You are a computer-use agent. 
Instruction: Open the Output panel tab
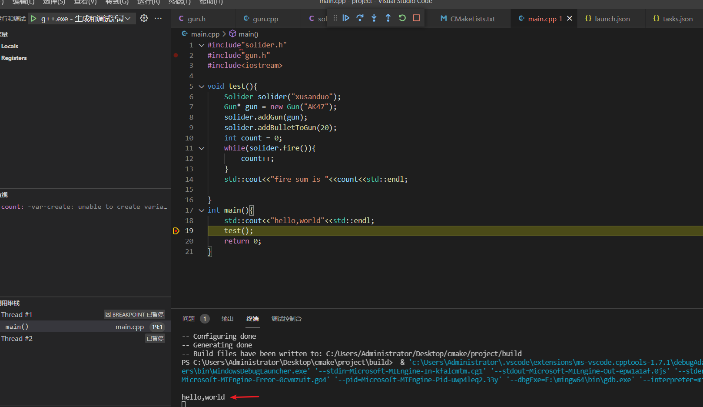[227, 319]
